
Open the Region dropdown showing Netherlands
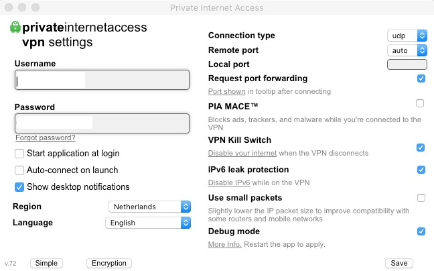tap(149, 207)
